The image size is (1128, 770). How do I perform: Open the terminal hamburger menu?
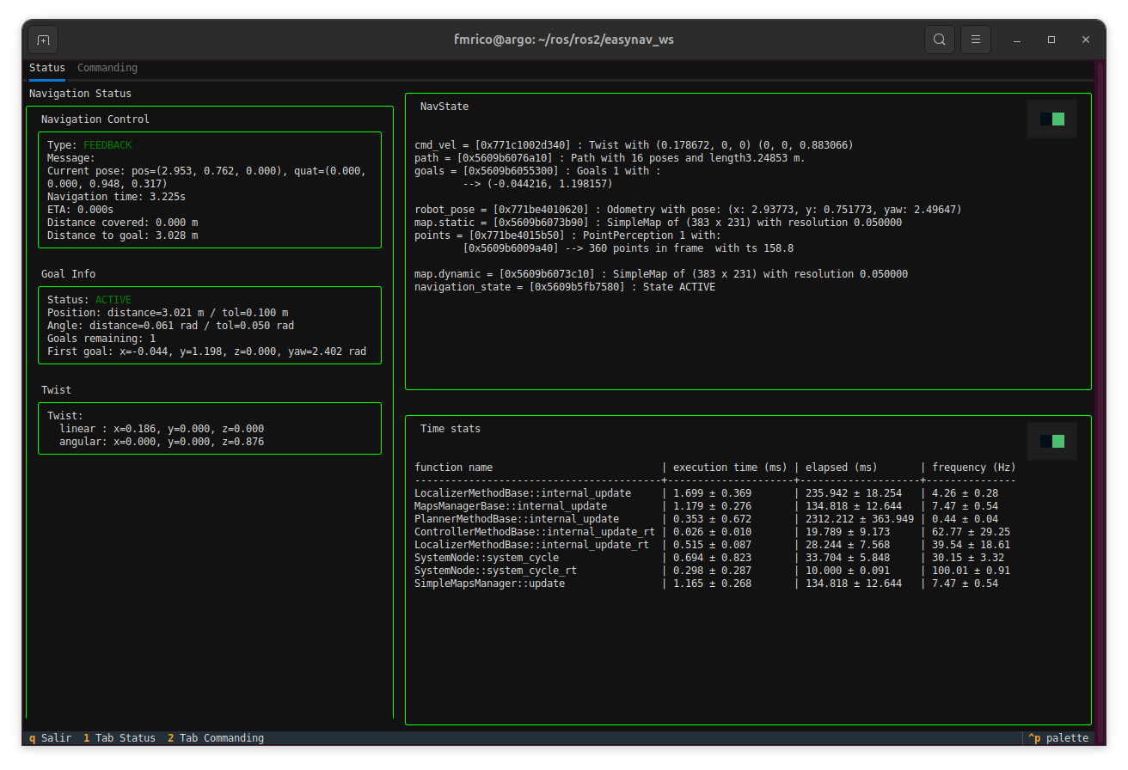[x=976, y=40]
